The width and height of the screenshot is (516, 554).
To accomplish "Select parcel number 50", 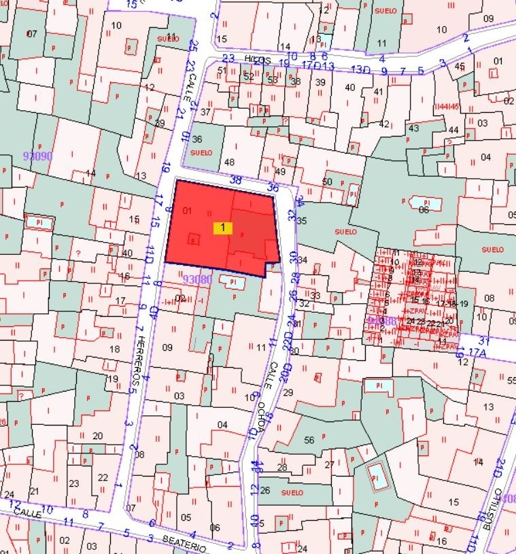I will (327, 181).
